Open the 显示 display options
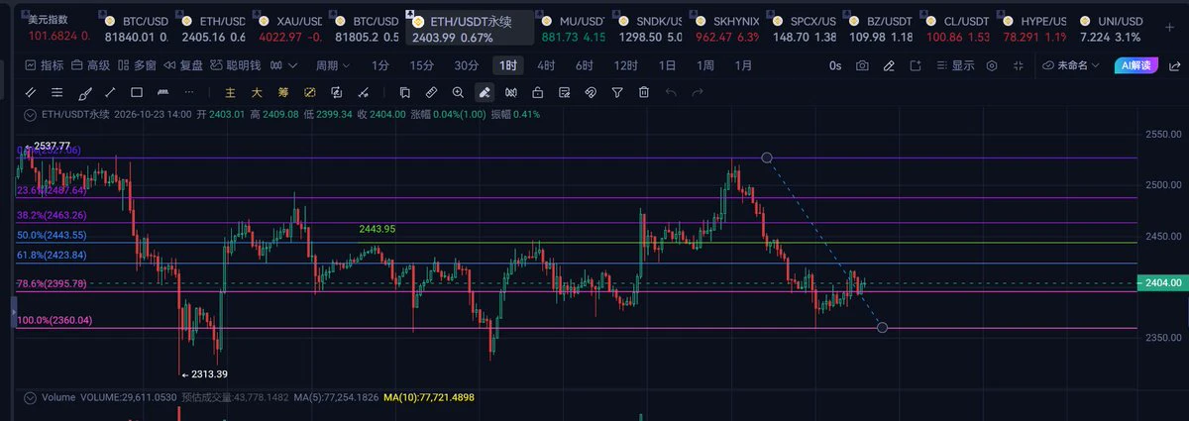Image resolution: width=1189 pixels, height=421 pixels. pos(956,65)
